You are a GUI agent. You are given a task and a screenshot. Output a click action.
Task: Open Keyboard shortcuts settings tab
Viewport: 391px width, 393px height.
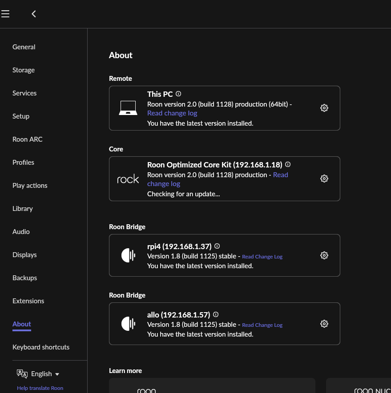click(41, 347)
